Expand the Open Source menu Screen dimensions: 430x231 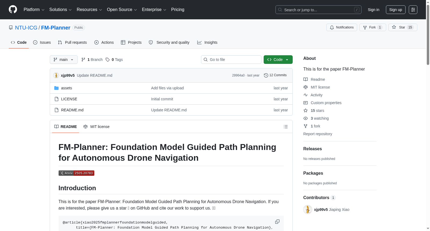point(122,10)
